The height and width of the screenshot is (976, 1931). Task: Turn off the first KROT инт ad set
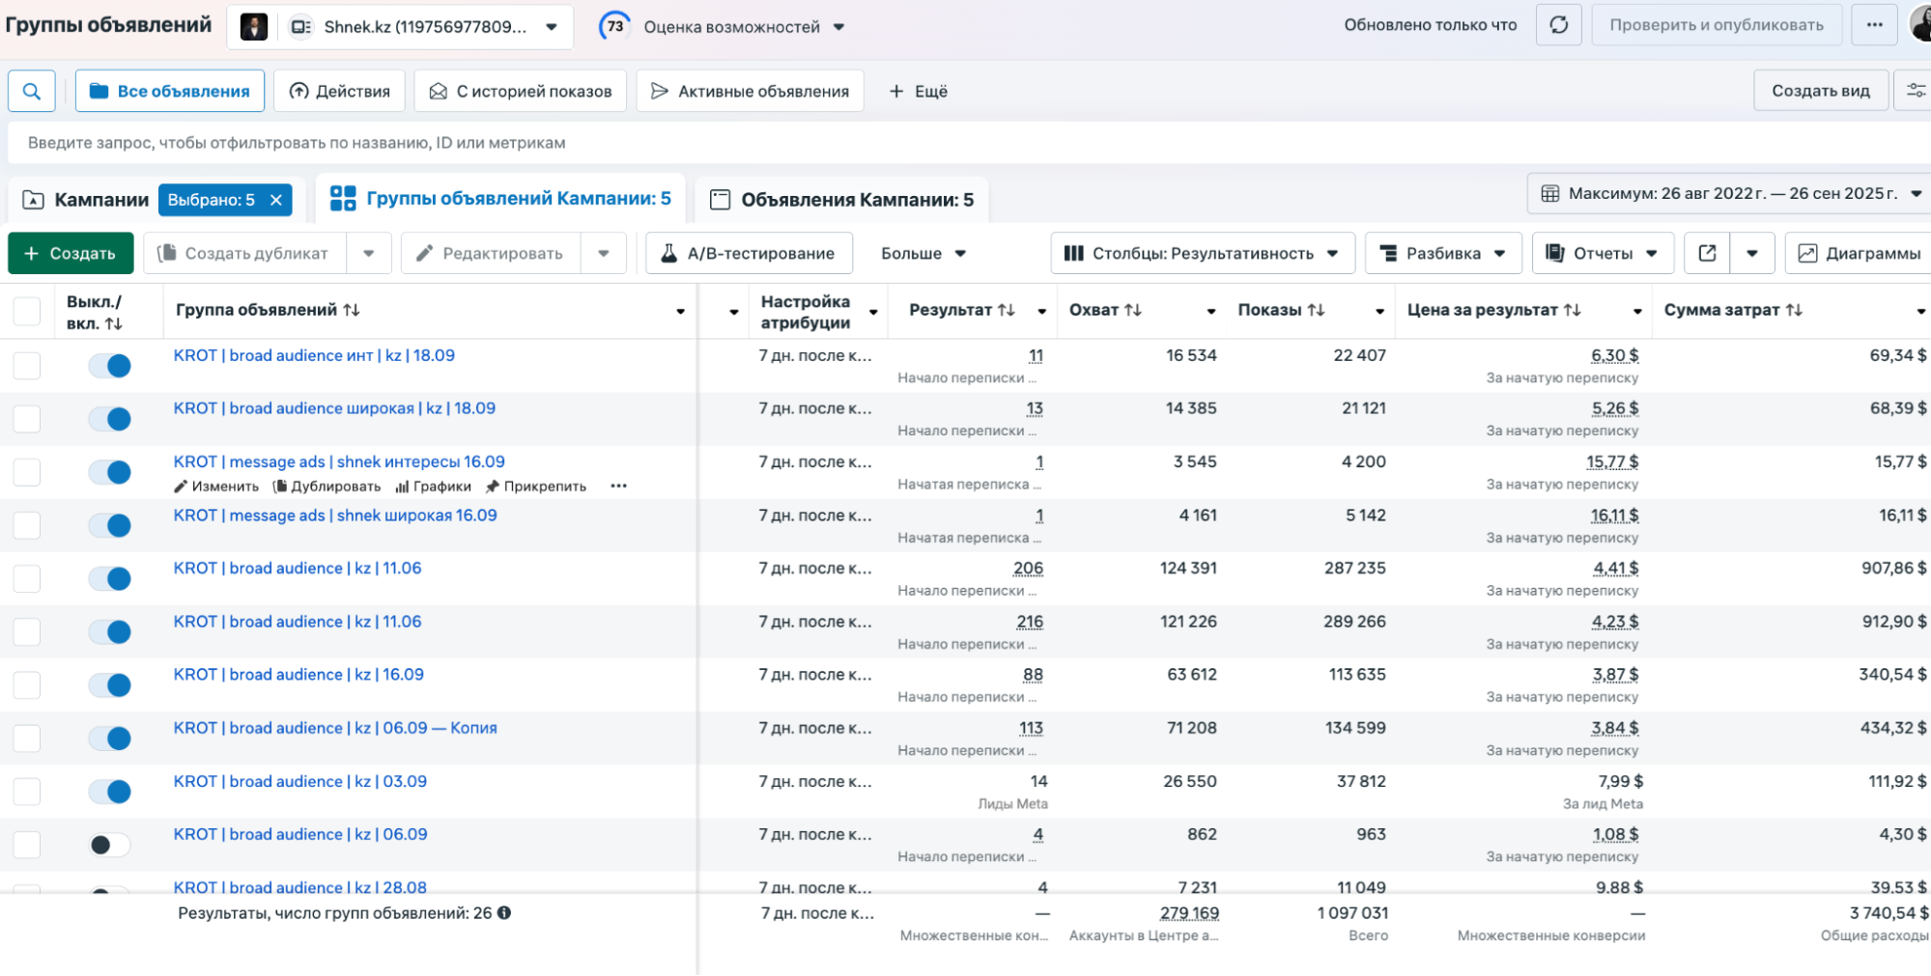pos(109,366)
